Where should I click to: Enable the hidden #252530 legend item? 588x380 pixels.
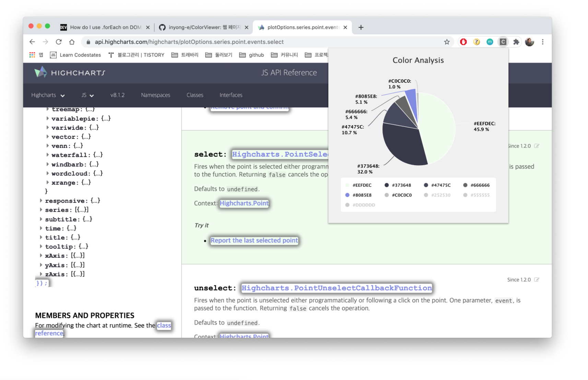437,195
